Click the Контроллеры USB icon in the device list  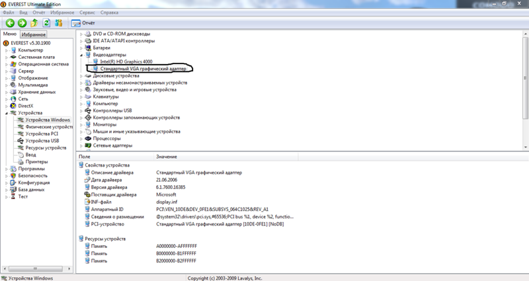(88, 110)
